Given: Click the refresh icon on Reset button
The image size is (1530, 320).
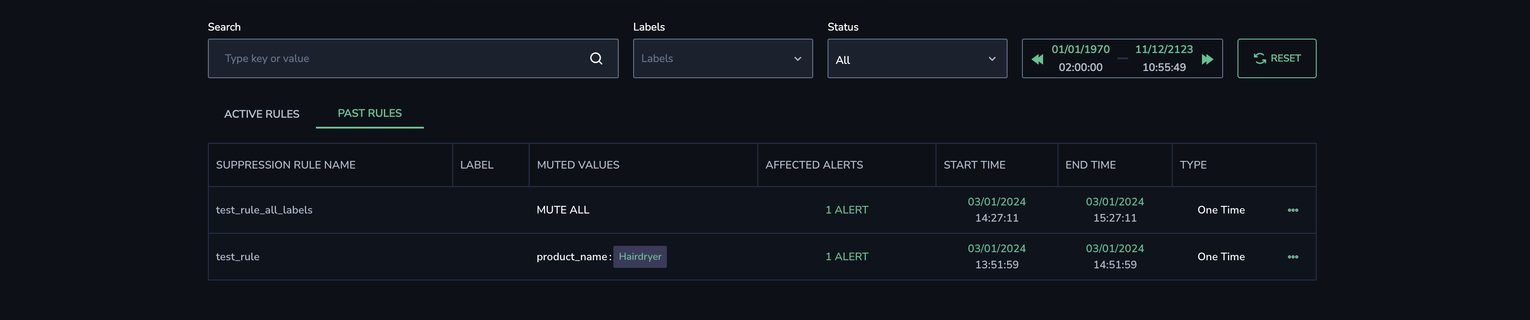Looking at the screenshot, I should pos(1259,58).
